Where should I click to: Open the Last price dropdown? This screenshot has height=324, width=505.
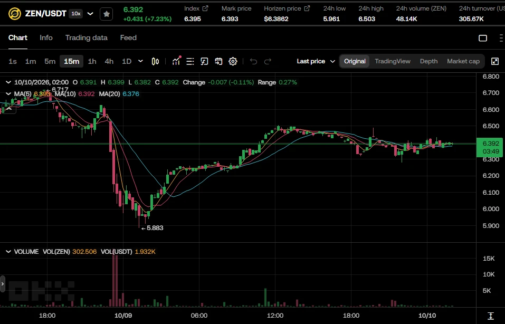coord(316,61)
